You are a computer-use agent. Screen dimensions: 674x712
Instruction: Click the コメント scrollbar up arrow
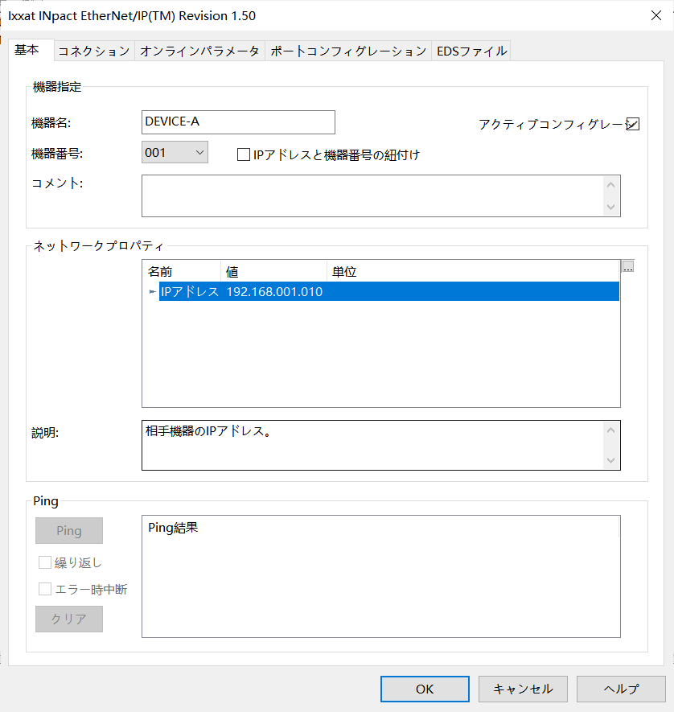(611, 185)
